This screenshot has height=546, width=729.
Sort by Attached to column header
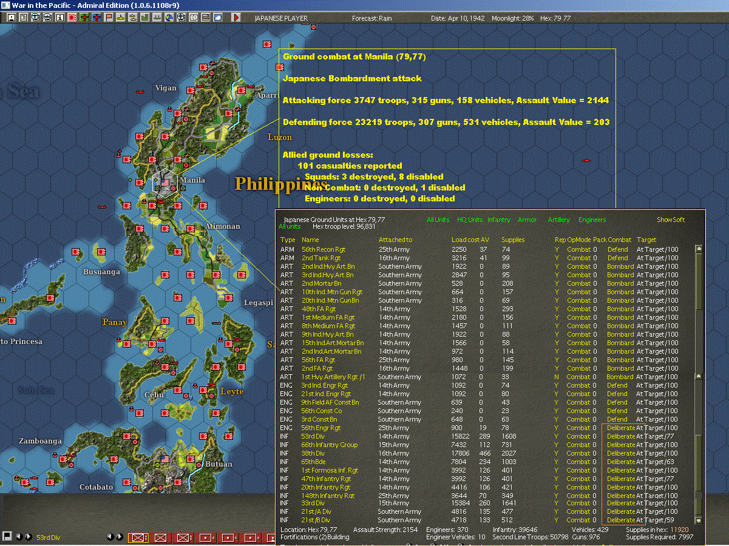point(395,240)
